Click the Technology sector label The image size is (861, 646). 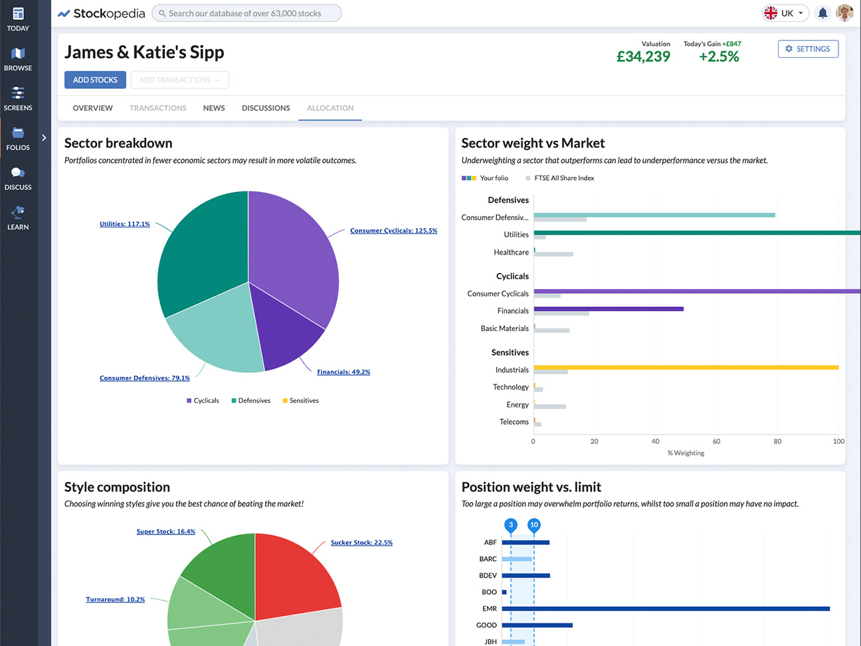(511, 387)
